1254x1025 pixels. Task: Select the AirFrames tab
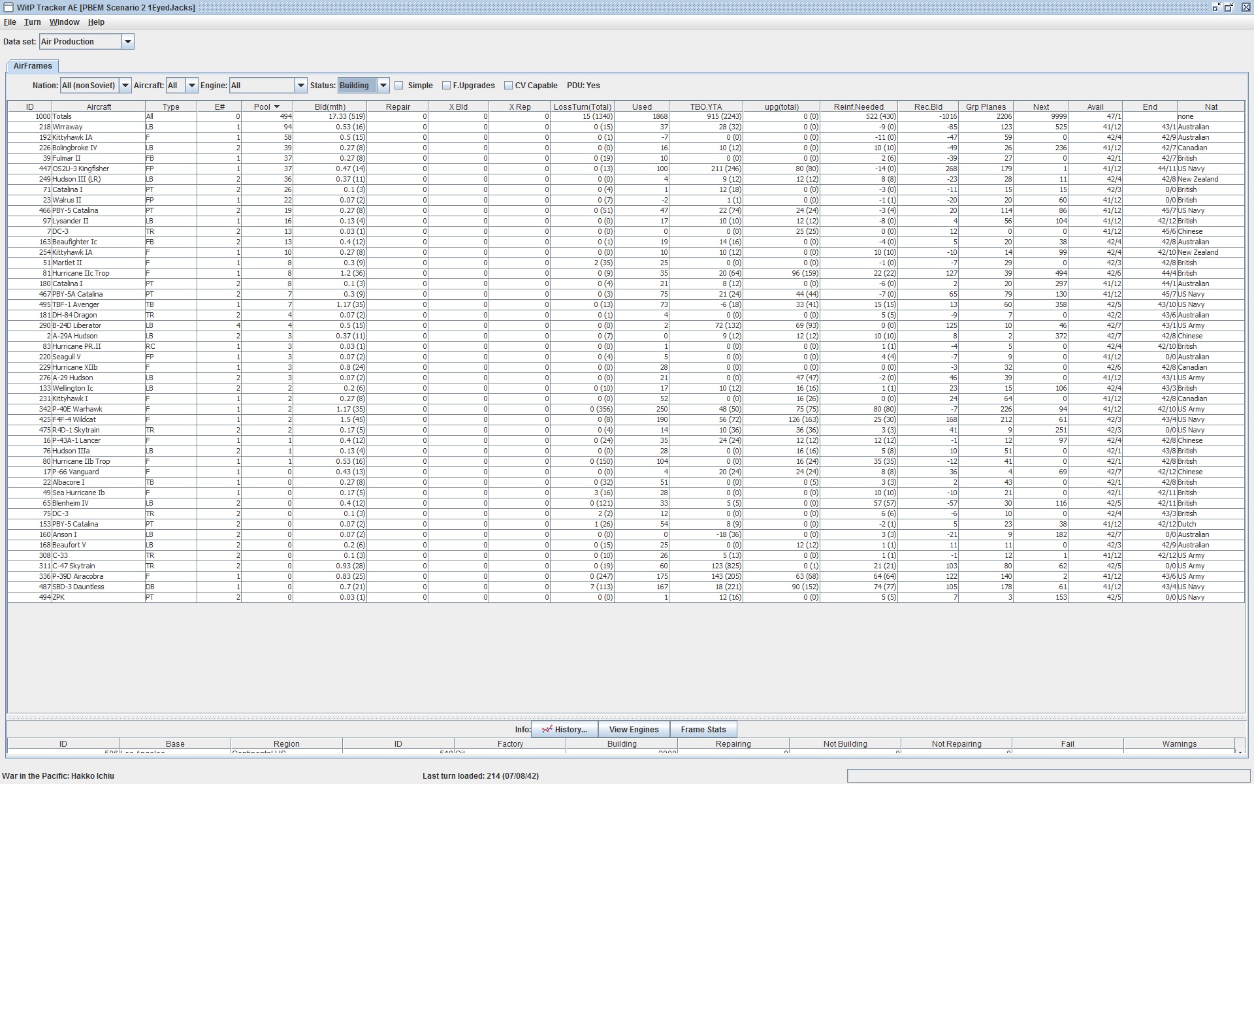(x=33, y=66)
